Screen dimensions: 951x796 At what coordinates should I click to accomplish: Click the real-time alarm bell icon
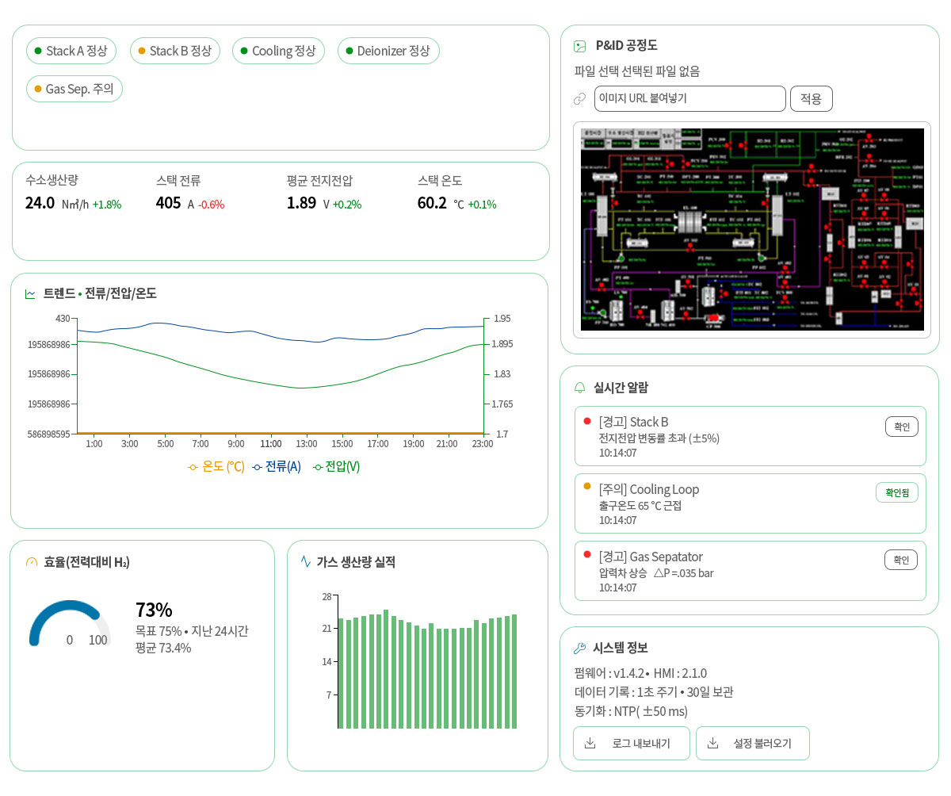[580, 388]
